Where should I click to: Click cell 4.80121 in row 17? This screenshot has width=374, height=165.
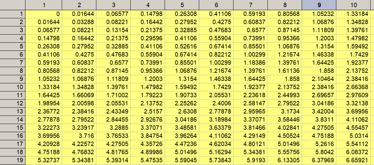[250, 144]
